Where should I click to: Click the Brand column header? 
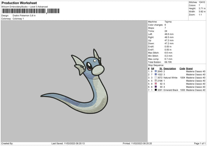[189, 69]
